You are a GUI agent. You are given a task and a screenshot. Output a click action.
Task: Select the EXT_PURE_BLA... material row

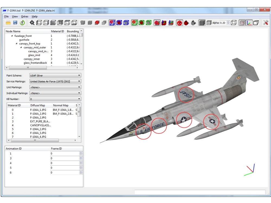pos(40,121)
